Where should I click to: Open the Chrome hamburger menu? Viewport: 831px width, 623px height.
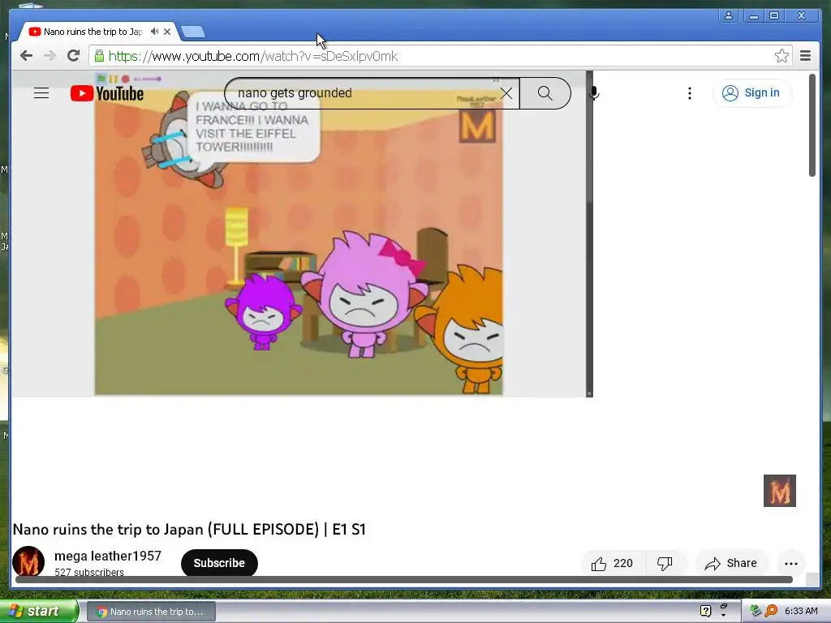(x=805, y=56)
